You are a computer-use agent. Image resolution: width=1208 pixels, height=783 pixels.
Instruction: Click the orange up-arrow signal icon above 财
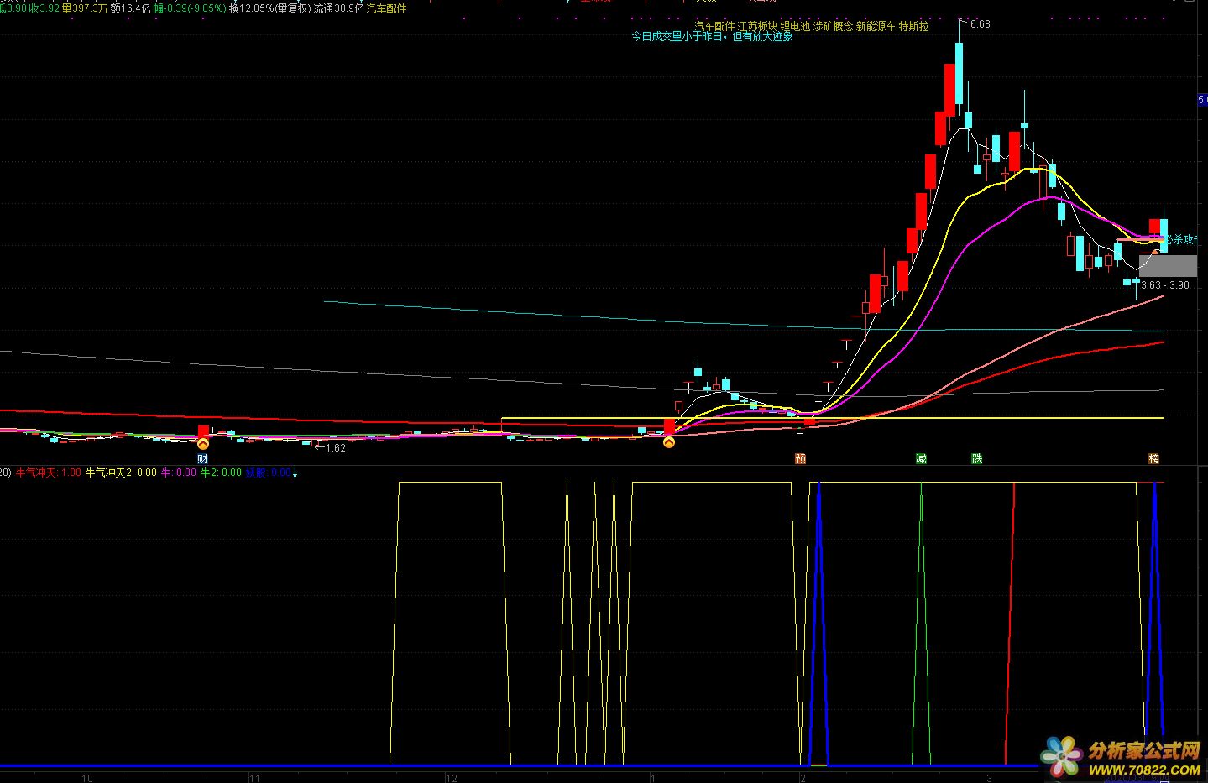pos(202,444)
